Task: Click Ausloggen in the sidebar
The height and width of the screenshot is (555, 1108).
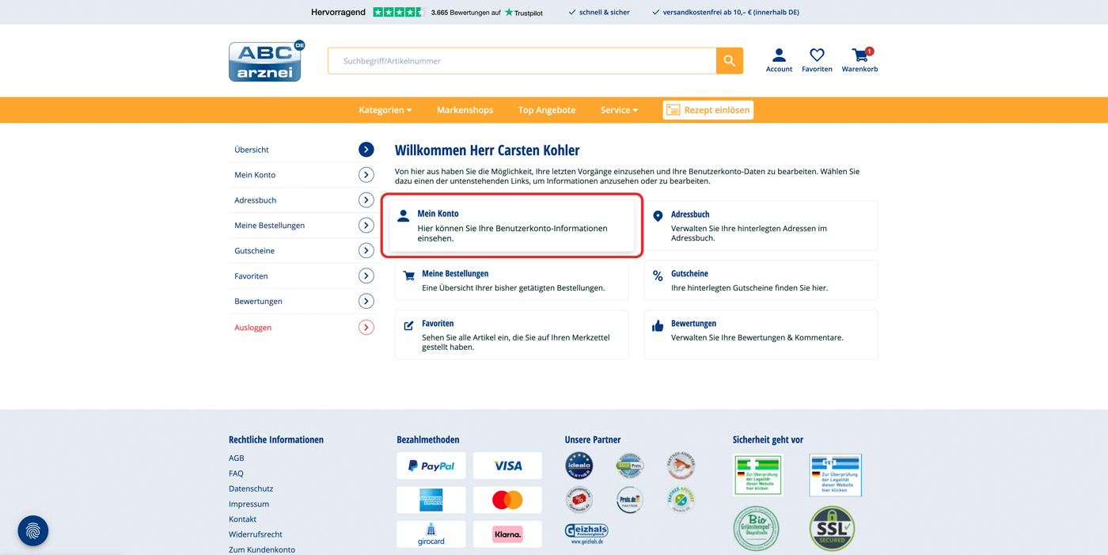Action: click(x=253, y=328)
